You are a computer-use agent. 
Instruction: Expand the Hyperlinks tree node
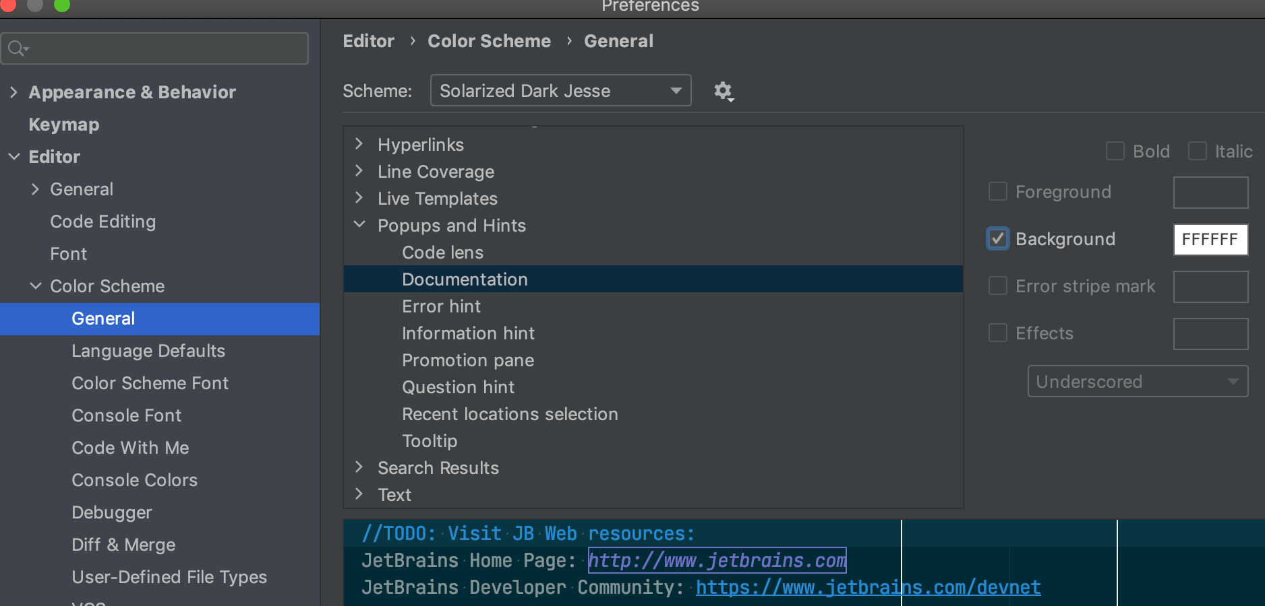[x=359, y=144]
